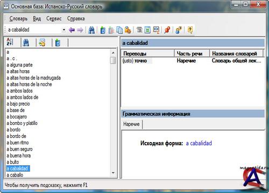The image size is (269, 193).
Task: Click the Наречие part-of-speech cell
Action: 186,61
